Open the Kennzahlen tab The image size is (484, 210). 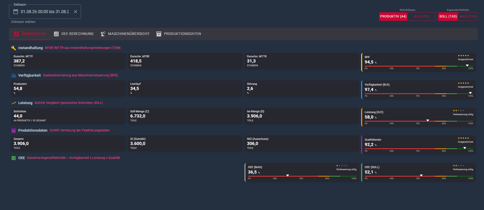coord(30,34)
